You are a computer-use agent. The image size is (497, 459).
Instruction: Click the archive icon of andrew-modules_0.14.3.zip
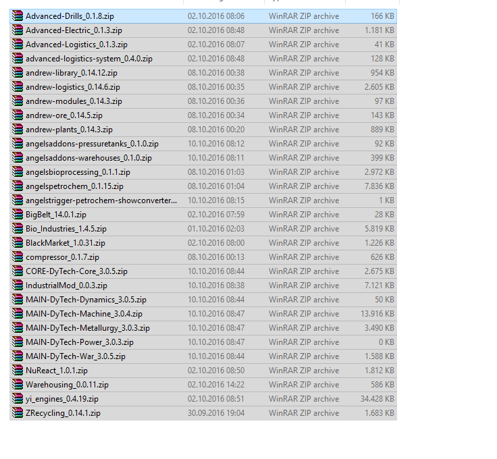click(x=18, y=101)
